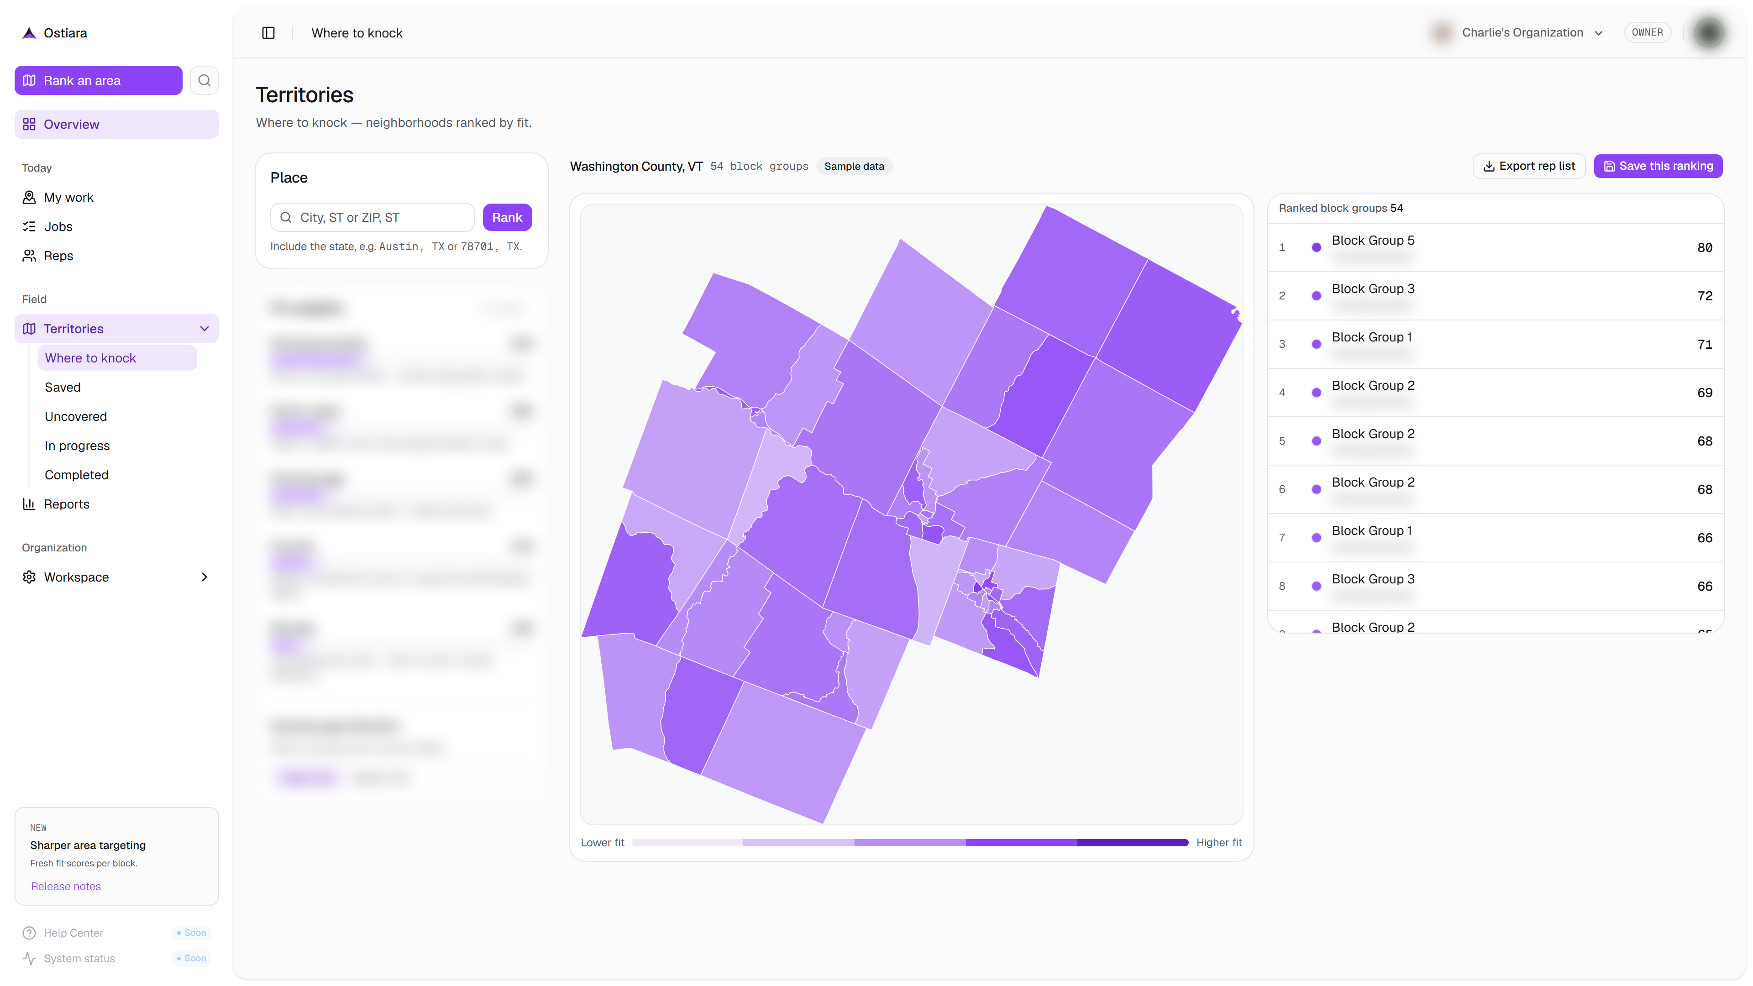Toggle the sidebar panel icon

click(x=268, y=33)
